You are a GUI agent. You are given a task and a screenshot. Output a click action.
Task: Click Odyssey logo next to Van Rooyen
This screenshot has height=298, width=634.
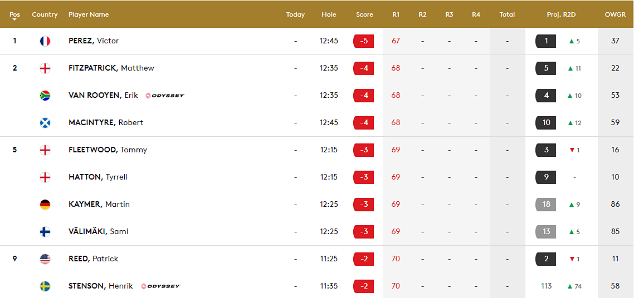coord(164,96)
